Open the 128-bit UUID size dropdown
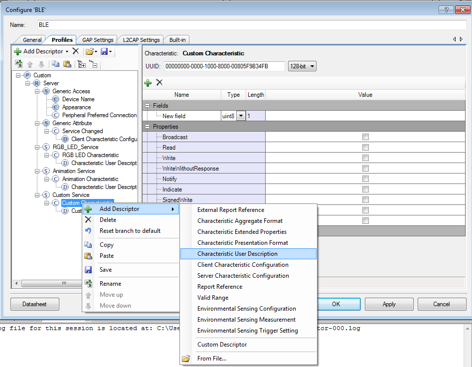 tap(302, 66)
